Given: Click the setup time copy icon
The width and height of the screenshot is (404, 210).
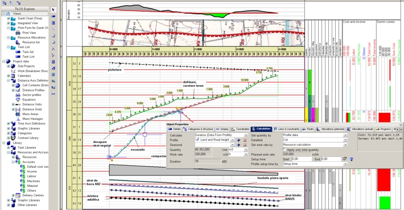Looking at the screenshot, I should click(344, 159).
